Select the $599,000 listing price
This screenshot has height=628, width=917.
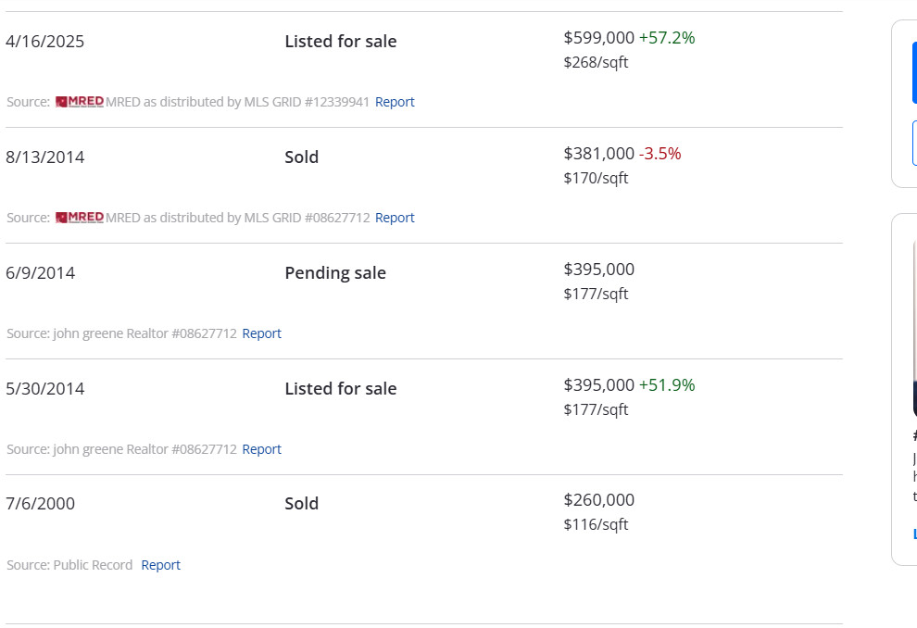click(598, 38)
